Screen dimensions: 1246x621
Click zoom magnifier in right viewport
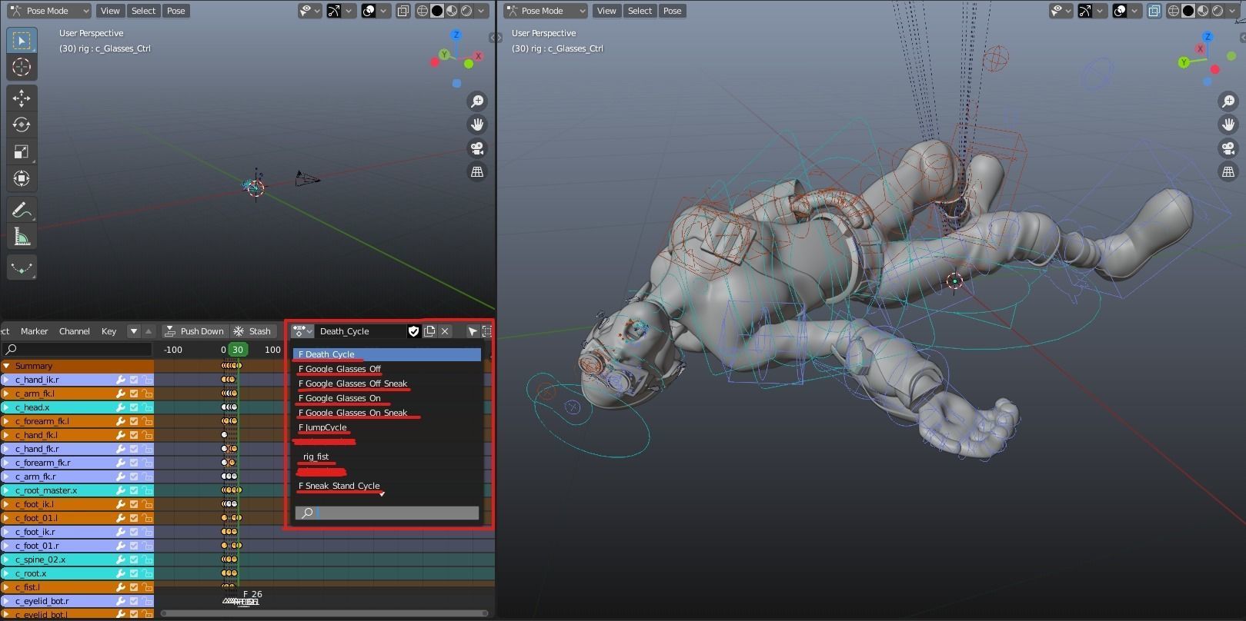point(1228,101)
